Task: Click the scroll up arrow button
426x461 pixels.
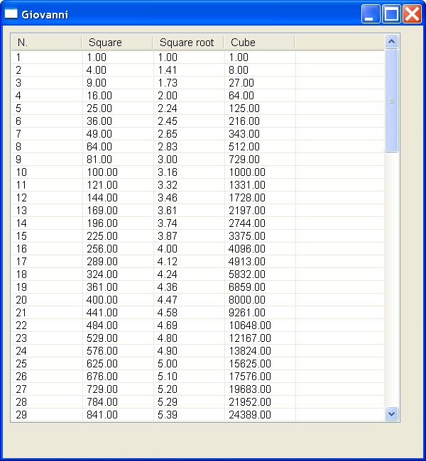Action: [391, 41]
